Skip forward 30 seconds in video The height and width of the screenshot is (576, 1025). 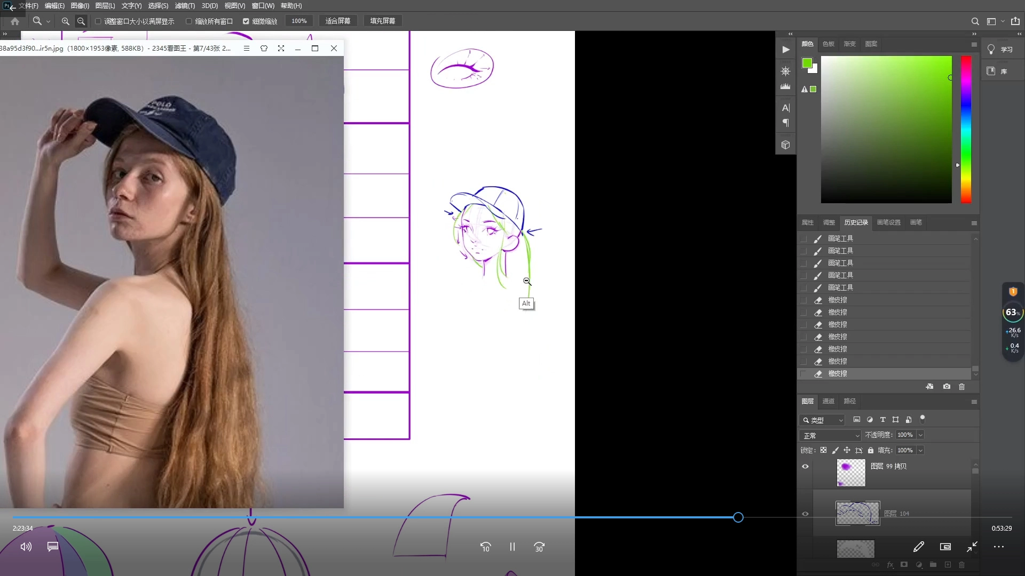click(539, 547)
